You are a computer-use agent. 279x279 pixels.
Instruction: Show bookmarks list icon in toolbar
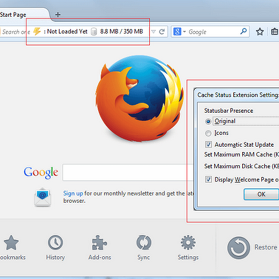click(x=274, y=32)
